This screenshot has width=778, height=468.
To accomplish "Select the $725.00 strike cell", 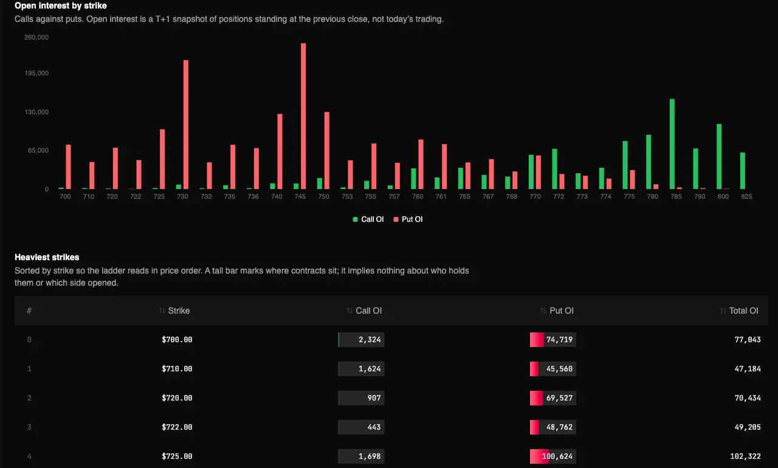I will [x=177, y=456].
